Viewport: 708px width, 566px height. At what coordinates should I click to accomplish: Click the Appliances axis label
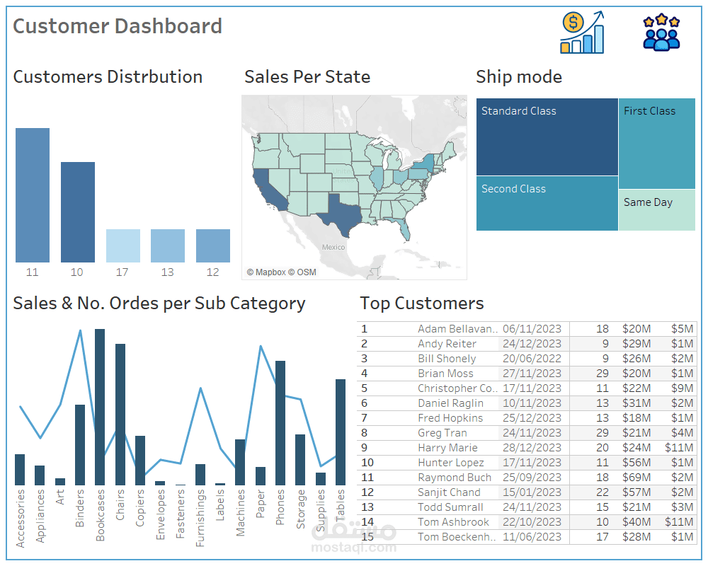coord(40,516)
